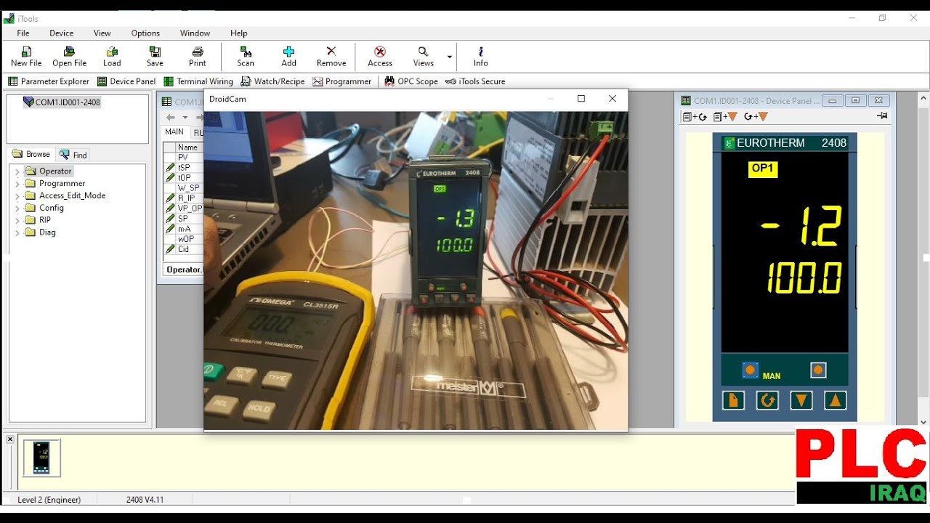930x523 pixels.
Task: Select the Config folder label
Action: click(x=52, y=208)
